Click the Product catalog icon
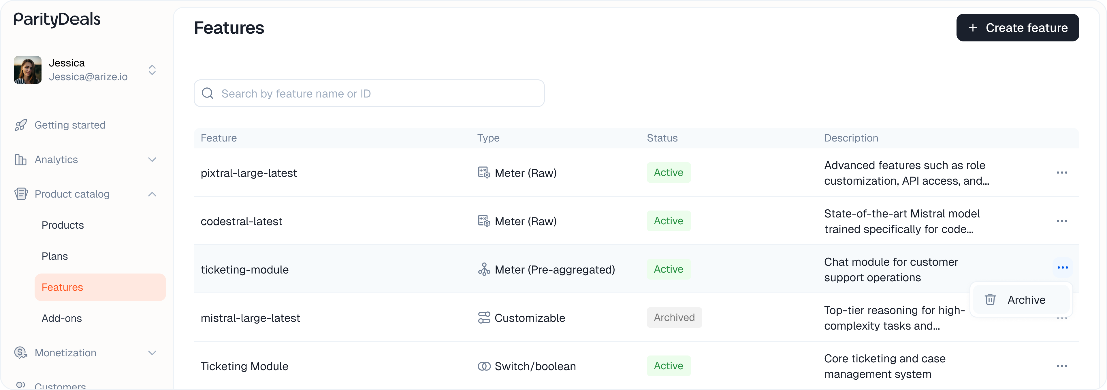 [x=21, y=194]
